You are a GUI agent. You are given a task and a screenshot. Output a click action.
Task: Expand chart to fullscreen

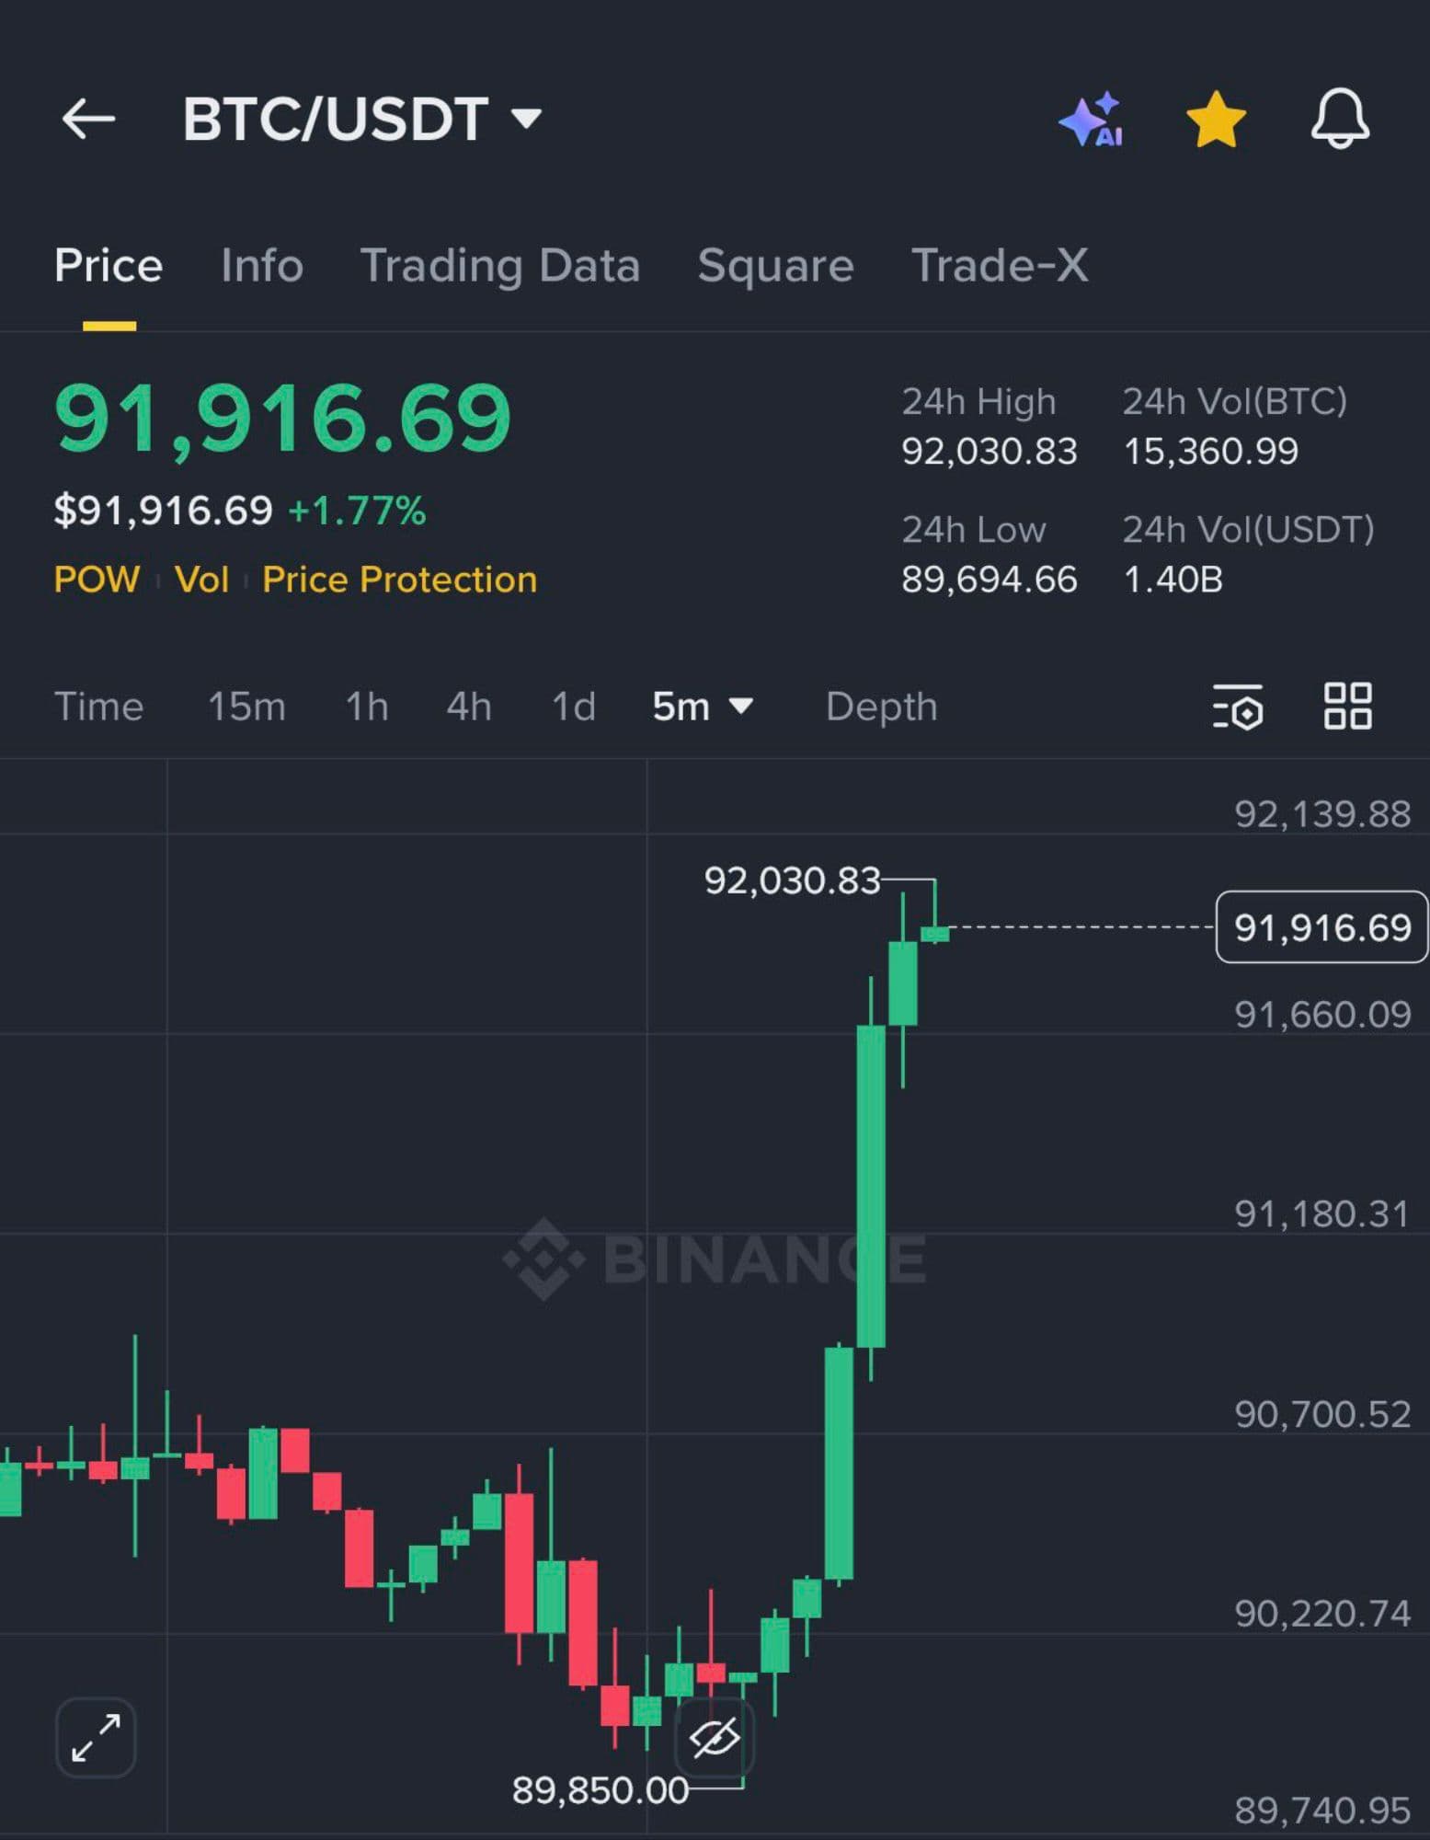(96, 1737)
